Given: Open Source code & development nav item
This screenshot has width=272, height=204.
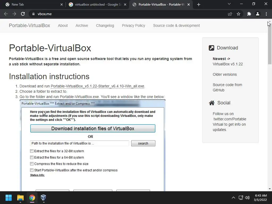Looking at the screenshot, I should (x=176, y=25).
